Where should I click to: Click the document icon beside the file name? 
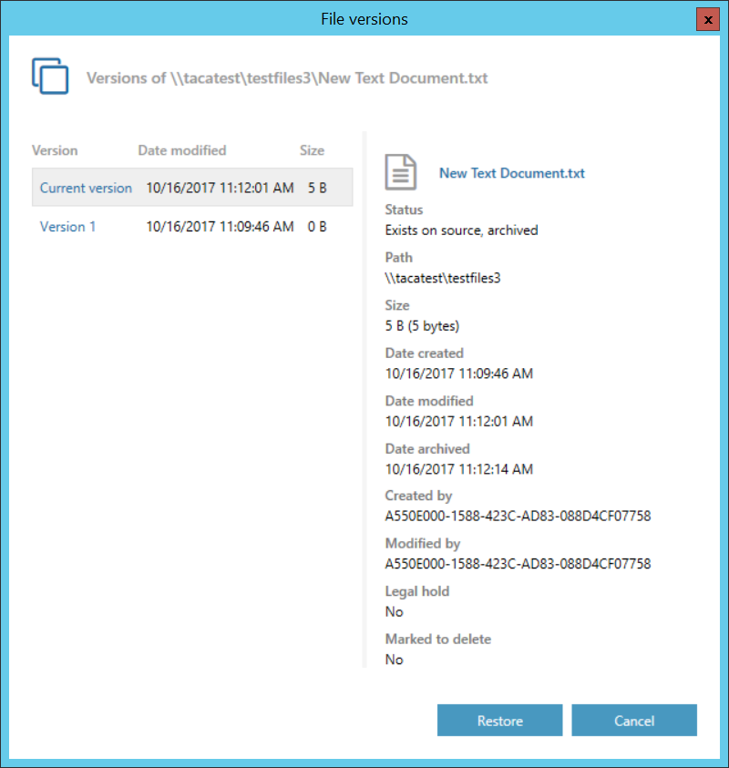point(400,172)
